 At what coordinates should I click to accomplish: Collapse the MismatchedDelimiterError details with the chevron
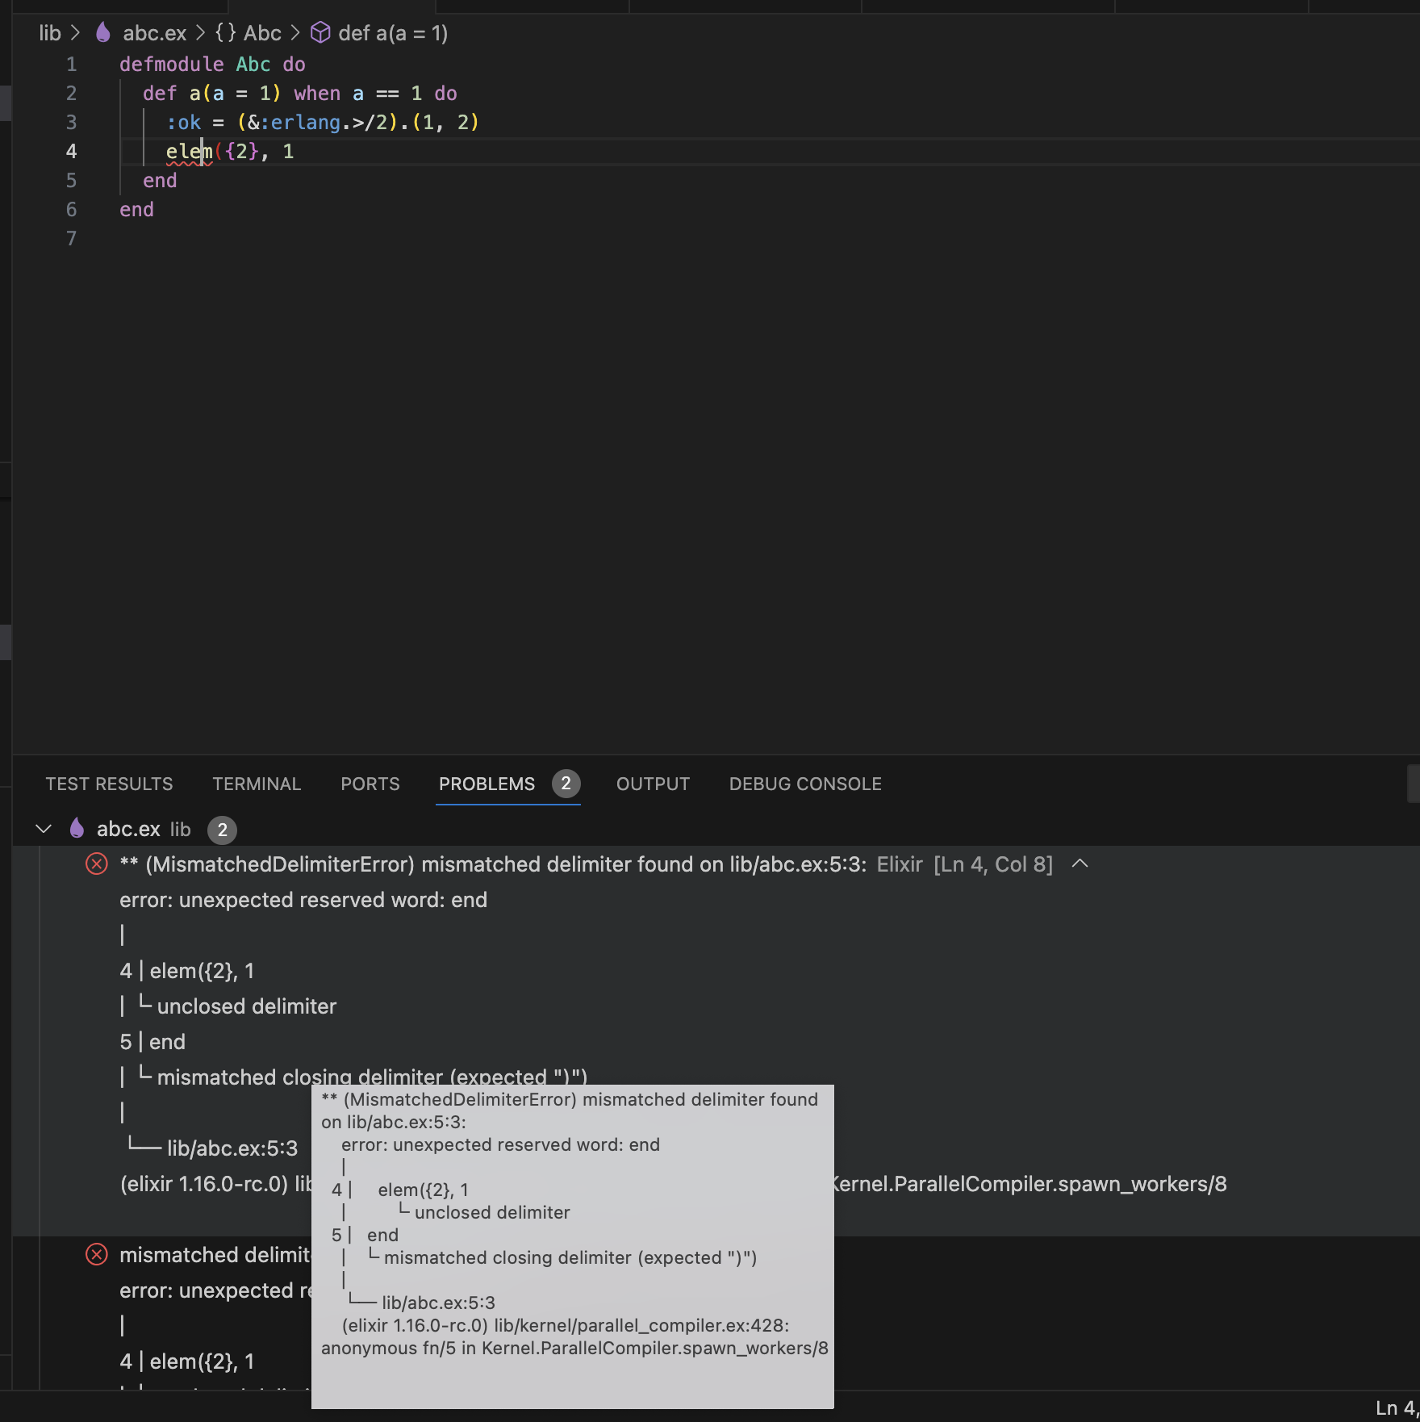(1080, 864)
